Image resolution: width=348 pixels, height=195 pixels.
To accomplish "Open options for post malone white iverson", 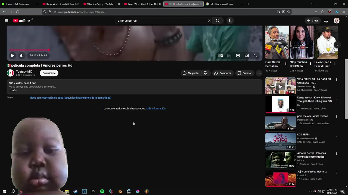I will pos(337,116).
